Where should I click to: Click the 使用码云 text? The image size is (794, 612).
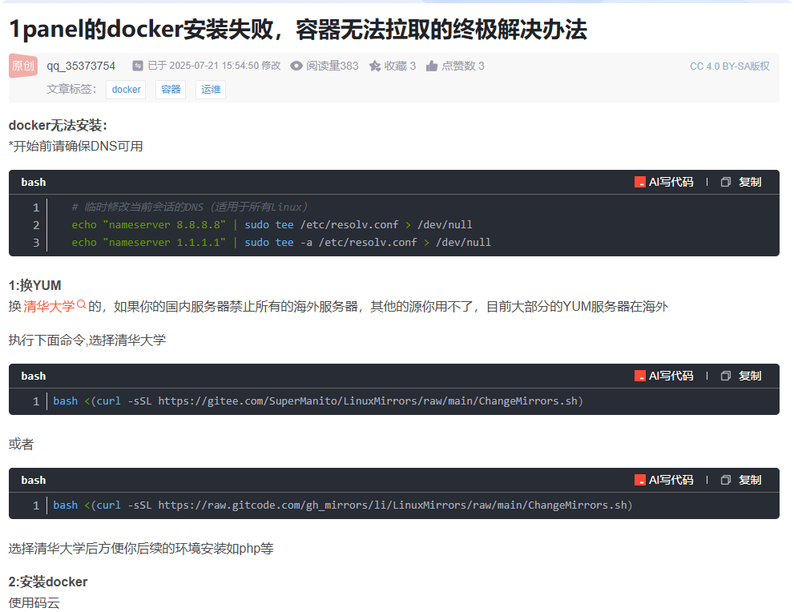(34, 603)
